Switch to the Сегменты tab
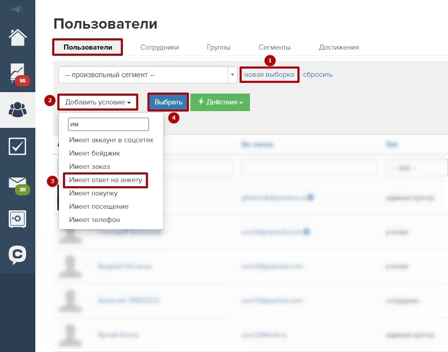448x352 pixels. click(274, 47)
